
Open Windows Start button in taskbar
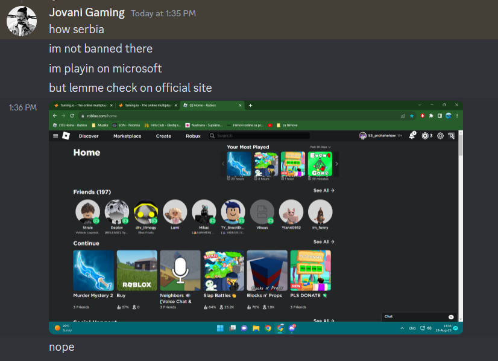[220, 328]
